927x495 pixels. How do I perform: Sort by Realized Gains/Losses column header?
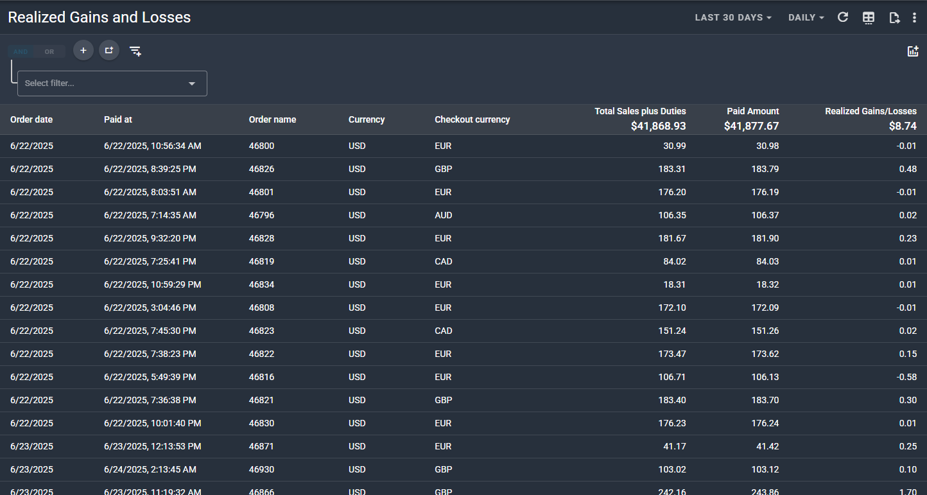[x=870, y=111]
